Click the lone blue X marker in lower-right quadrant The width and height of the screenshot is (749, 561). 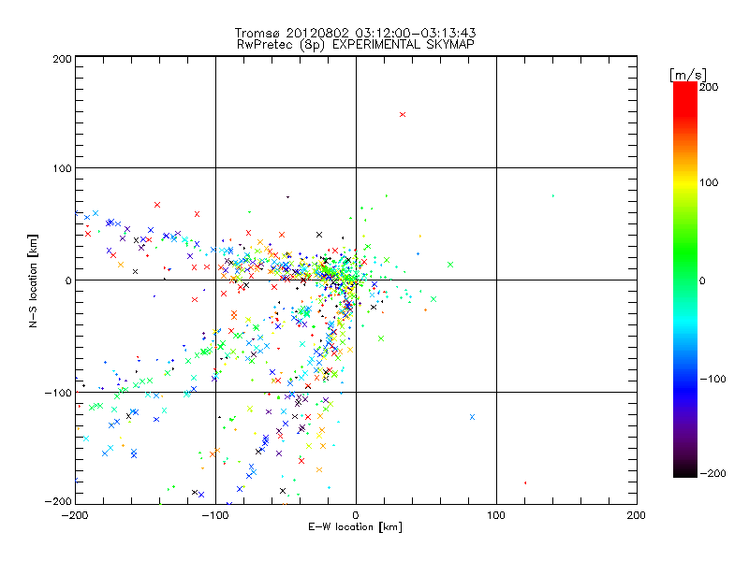(472, 417)
